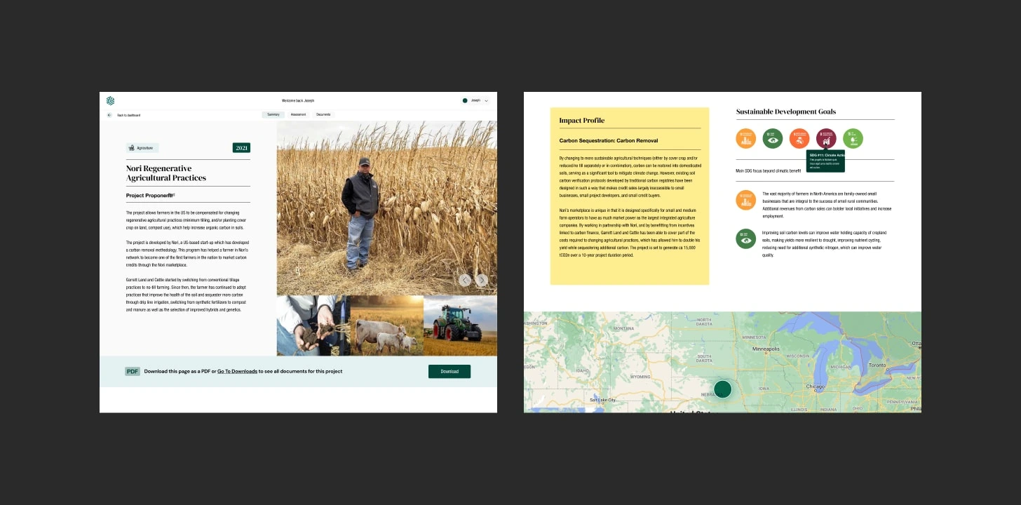Image resolution: width=1021 pixels, height=505 pixels.
Task: Click the green eye SDG icon beside the soil carbon paragraph
Action: pyautogui.click(x=746, y=238)
